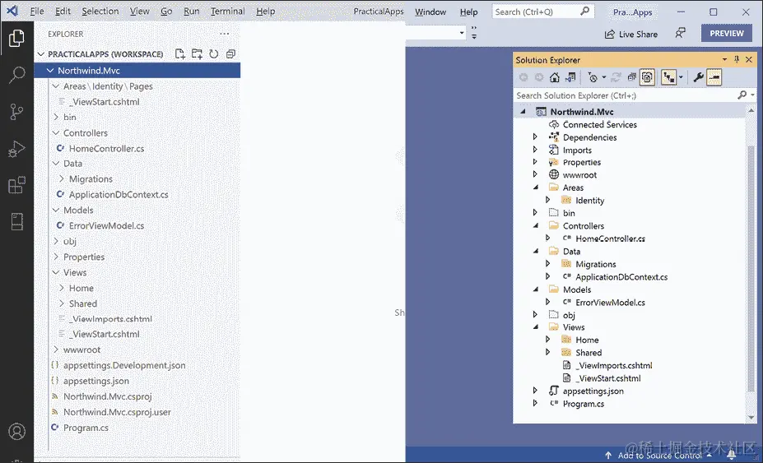763x463 pixels.
Task: Open the Search view in VS Code activity bar
Action: [x=16, y=75]
